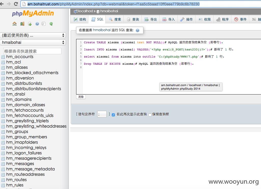Click table icon beside hm_aliases
Screen dimensions: 261x189
point(3,67)
